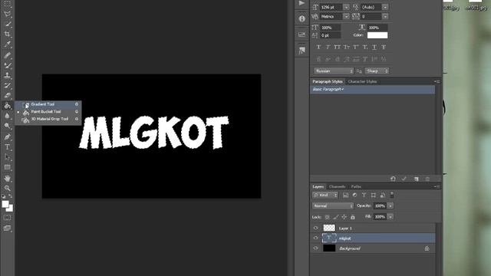This screenshot has width=491, height=276.
Task: Open the white text Color swatch
Action: click(x=377, y=35)
